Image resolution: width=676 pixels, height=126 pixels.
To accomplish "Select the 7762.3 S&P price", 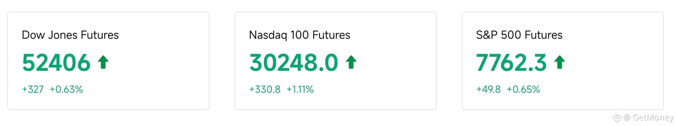I will tap(512, 63).
